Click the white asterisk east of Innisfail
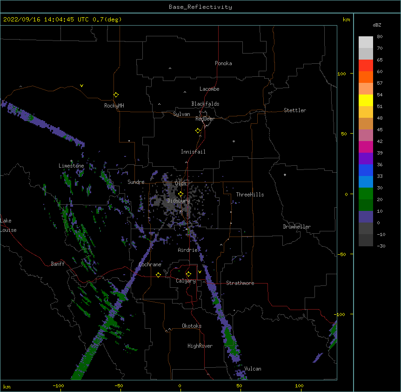This screenshot has height=392, width=401. tap(234, 142)
